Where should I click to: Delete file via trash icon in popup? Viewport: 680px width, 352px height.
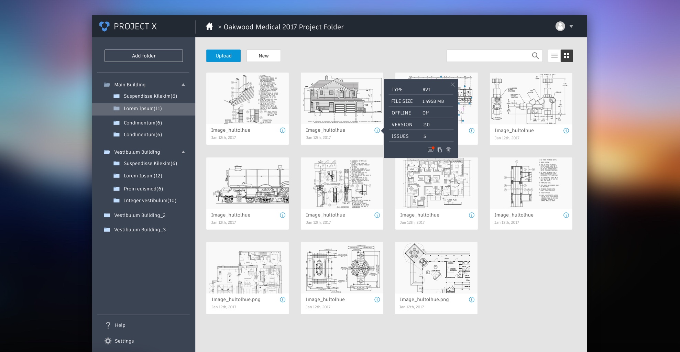tap(448, 150)
